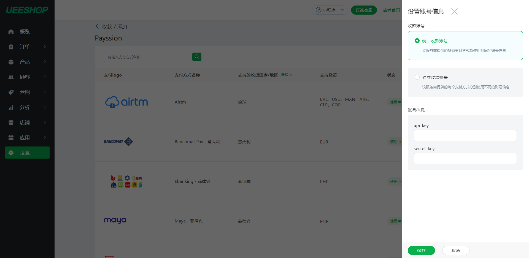Open the 订单 sidebar menu
Image resolution: width=529 pixels, height=258 pixels.
point(27,47)
